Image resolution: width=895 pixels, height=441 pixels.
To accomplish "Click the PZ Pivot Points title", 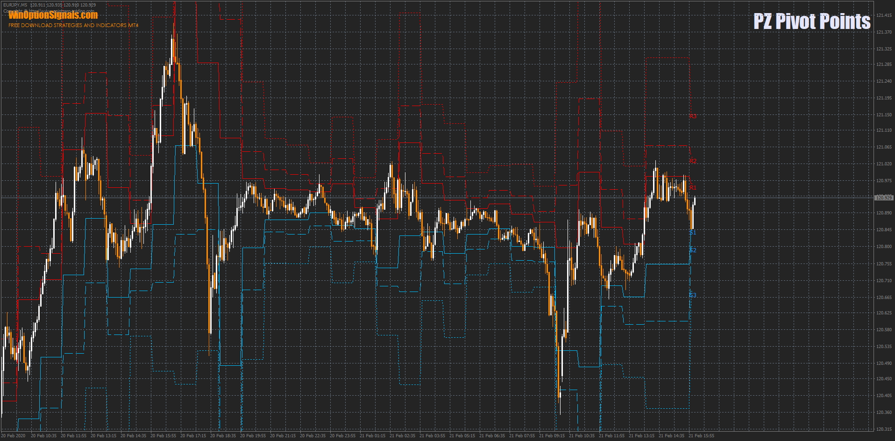I will pos(811,21).
